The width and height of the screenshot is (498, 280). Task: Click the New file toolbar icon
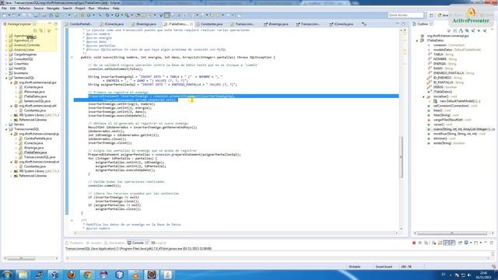(5, 15)
